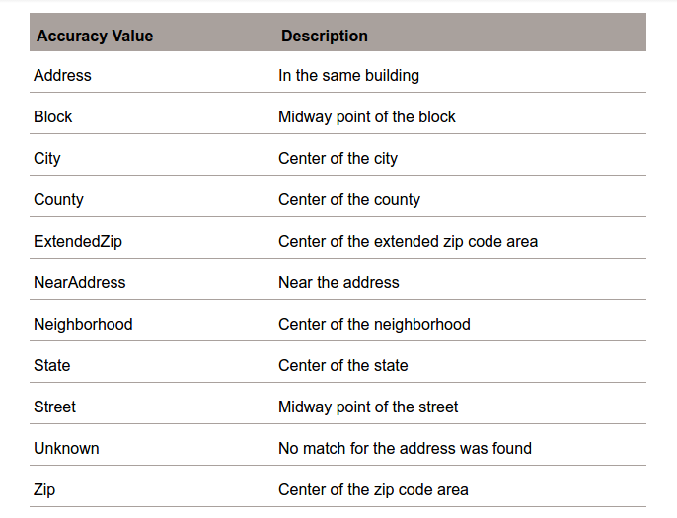Click the Accuracy Value column header
677x518 pixels.
[x=95, y=37]
